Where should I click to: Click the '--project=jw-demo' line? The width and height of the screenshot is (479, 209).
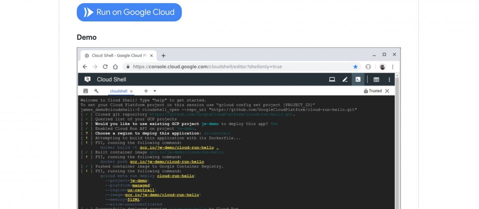pos(127,181)
